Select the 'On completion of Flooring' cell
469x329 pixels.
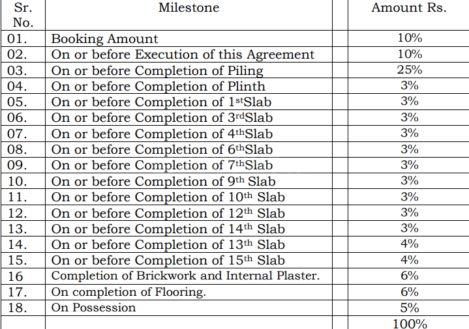[129, 292]
